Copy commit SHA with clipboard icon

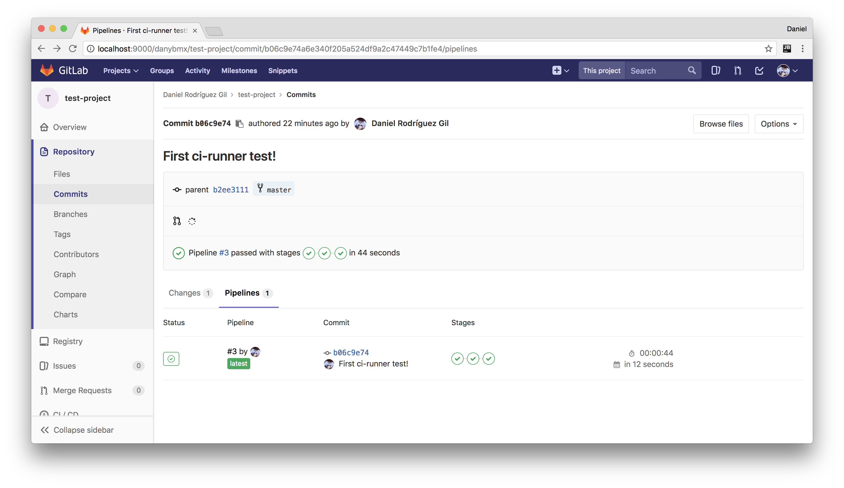[x=239, y=124]
